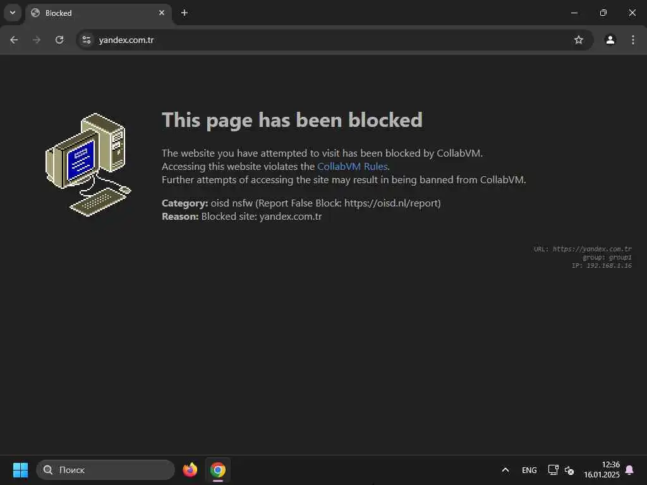Open the tab search dropdown arrow

click(13, 13)
